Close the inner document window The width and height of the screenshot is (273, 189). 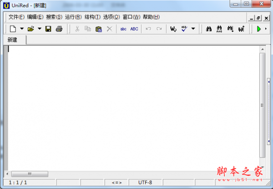tap(266, 18)
